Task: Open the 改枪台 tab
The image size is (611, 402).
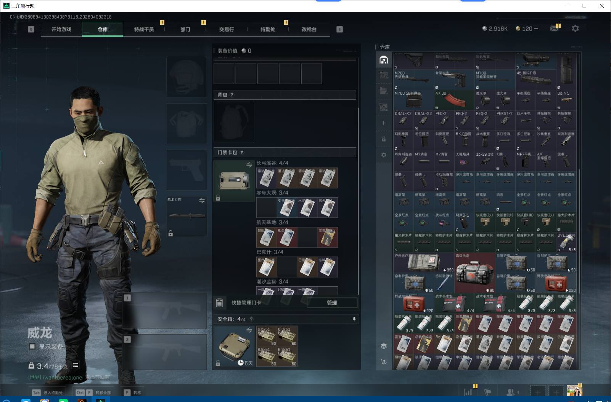Action: point(309,29)
